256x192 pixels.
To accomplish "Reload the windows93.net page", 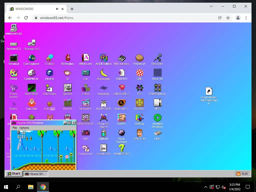I will tap(26, 18).
